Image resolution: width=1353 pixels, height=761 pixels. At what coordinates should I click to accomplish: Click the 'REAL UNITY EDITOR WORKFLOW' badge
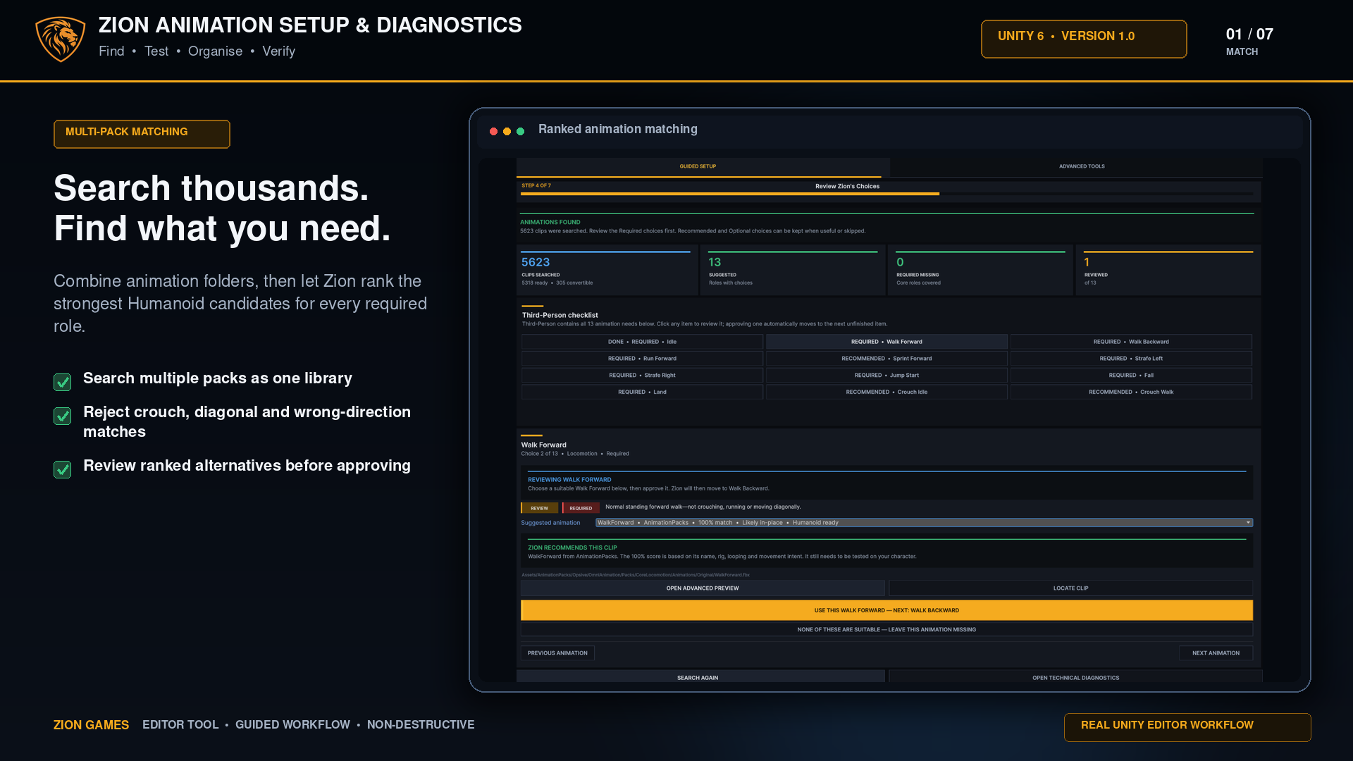pos(1187,727)
